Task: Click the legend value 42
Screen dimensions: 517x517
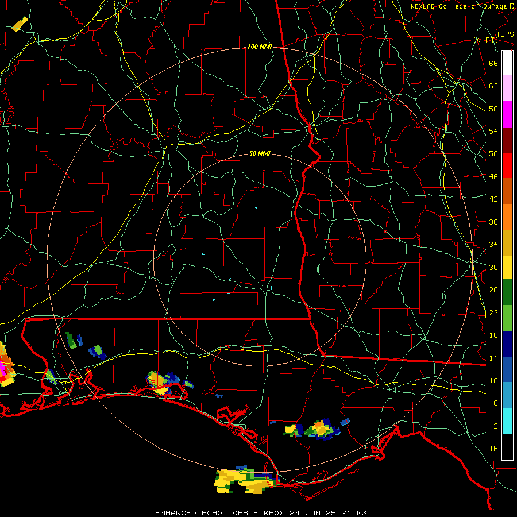Action: coord(493,199)
